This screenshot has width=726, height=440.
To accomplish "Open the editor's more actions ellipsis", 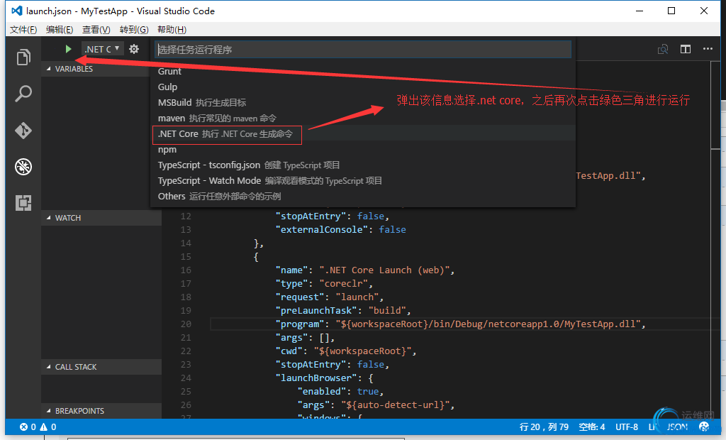I will point(708,49).
